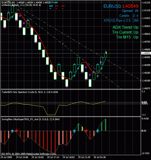Click the H4 red down-arrow trend indicator
The image size is (151, 160).
[x=62, y=8]
